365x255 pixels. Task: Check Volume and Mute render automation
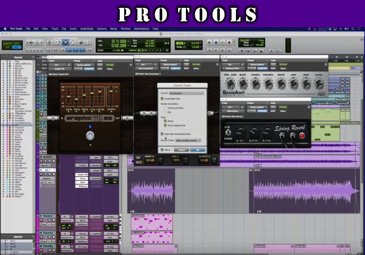tap(165, 108)
